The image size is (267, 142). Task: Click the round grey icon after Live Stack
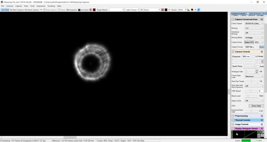click(91, 10)
